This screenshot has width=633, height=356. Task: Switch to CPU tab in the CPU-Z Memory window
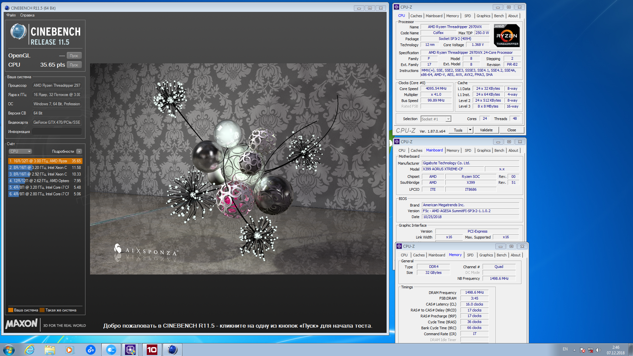tap(404, 255)
